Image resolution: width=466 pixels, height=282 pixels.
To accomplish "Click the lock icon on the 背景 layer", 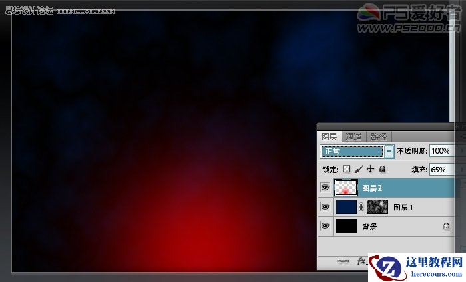I will tap(446, 226).
